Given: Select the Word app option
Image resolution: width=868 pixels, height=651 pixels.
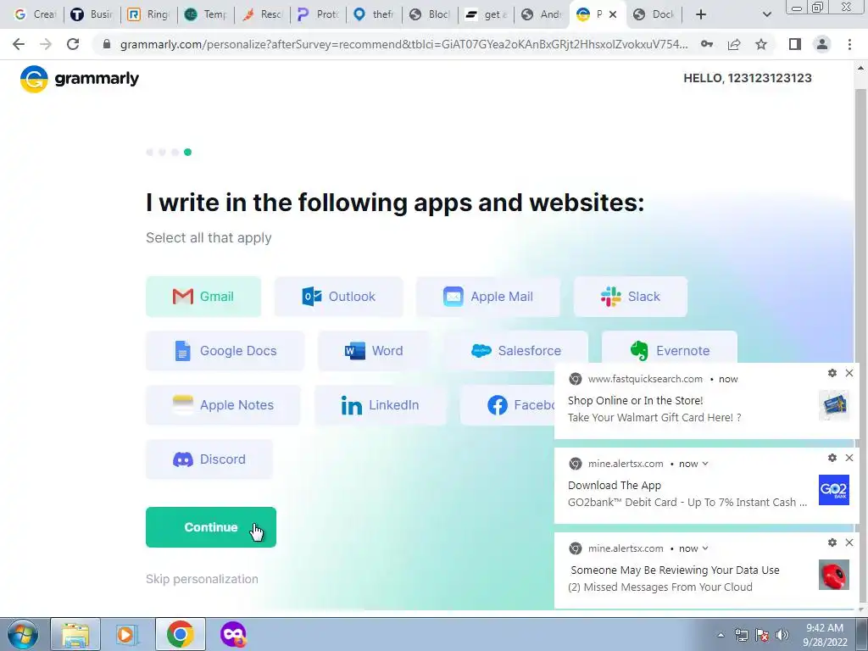Looking at the screenshot, I should [374, 351].
